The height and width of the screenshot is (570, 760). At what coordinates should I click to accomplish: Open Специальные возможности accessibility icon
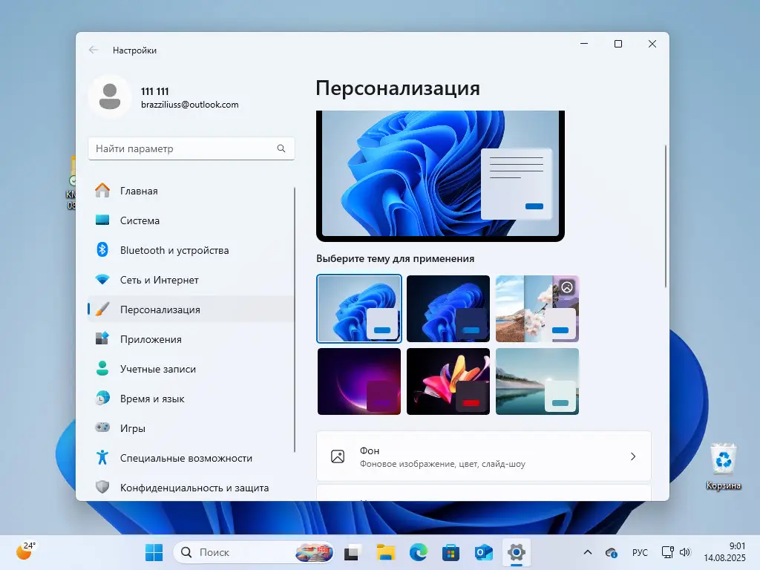[103, 458]
